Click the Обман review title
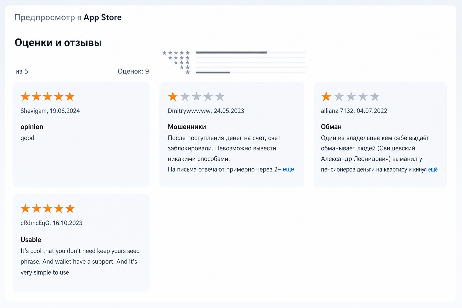Viewport: 462px width, 308px height. point(331,127)
